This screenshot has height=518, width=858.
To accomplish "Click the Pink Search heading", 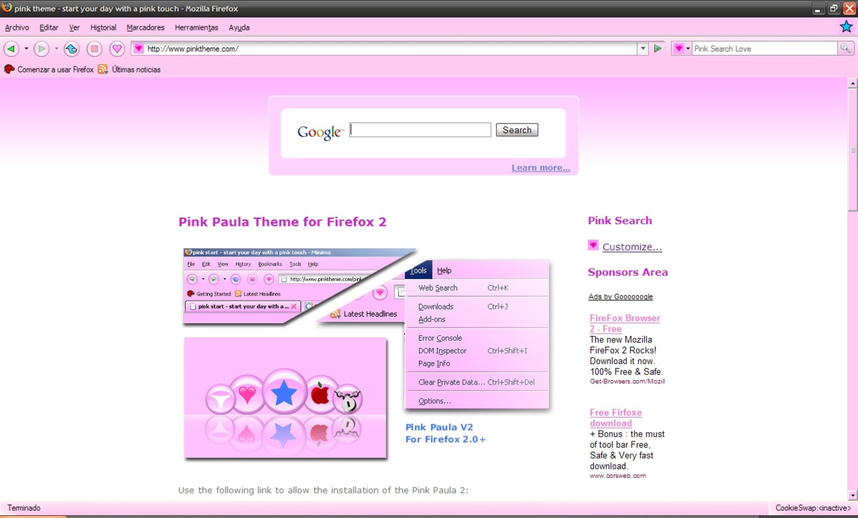I will coord(620,221).
